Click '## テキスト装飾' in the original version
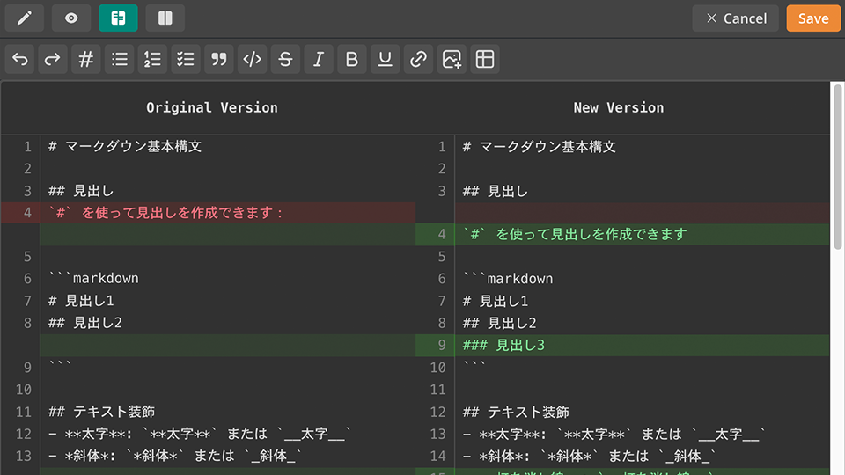 pyautogui.click(x=101, y=412)
